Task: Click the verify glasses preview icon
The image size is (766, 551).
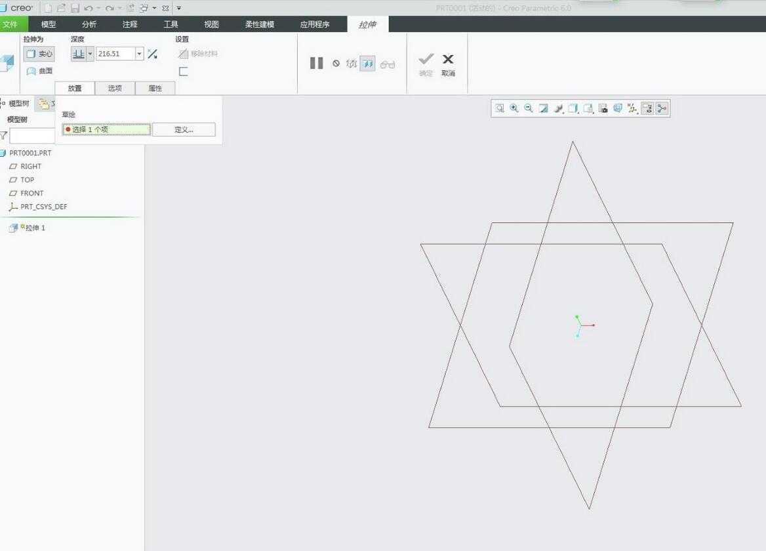Action: pos(388,64)
